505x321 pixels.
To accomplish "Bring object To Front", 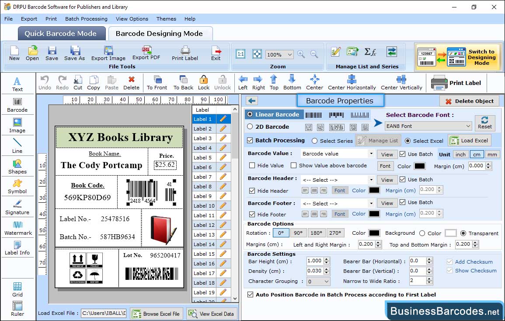I will pos(157,83).
